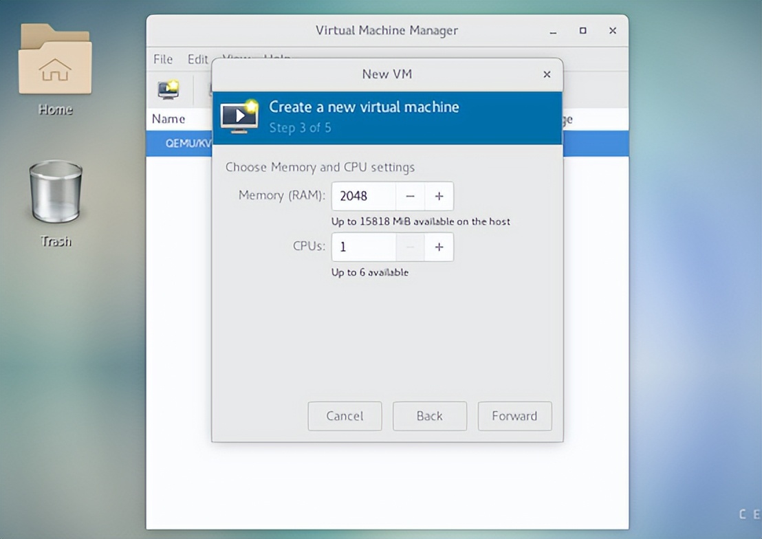Decrease Memory (RAM) with minus button
The image size is (762, 539).
(x=410, y=196)
